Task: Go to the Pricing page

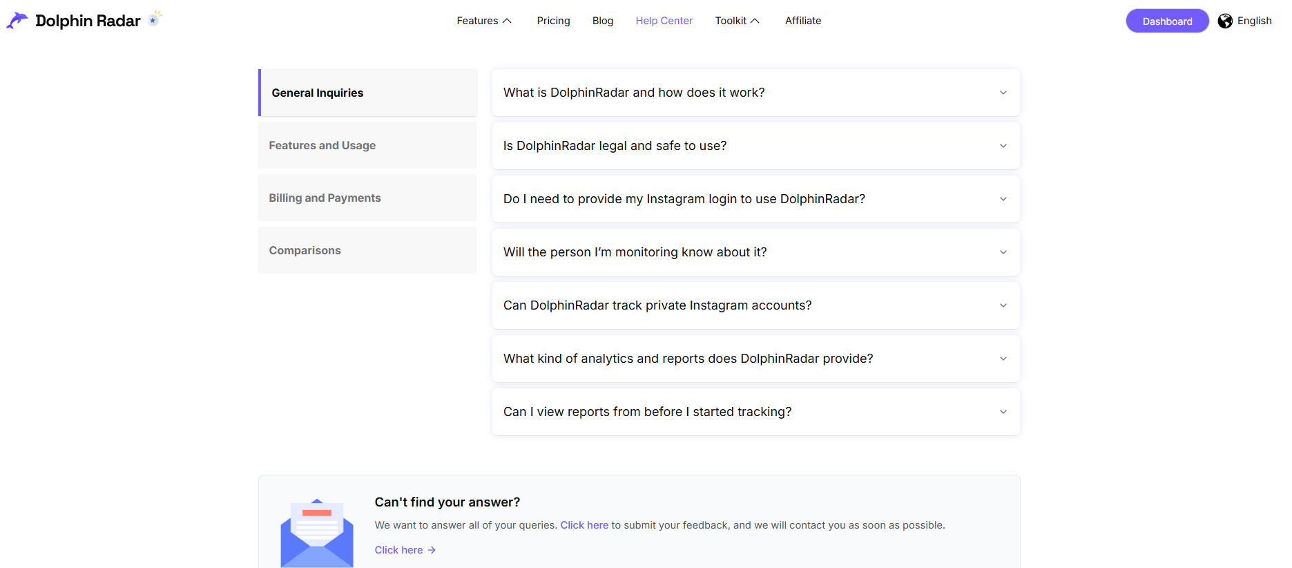Action: pyautogui.click(x=553, y=21)
